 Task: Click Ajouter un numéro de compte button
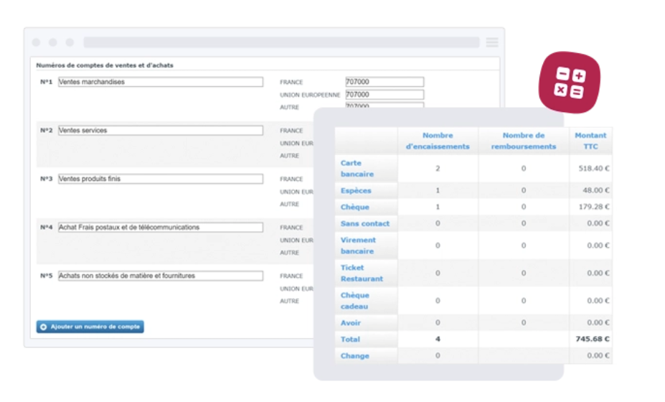(x=90, y=327)
